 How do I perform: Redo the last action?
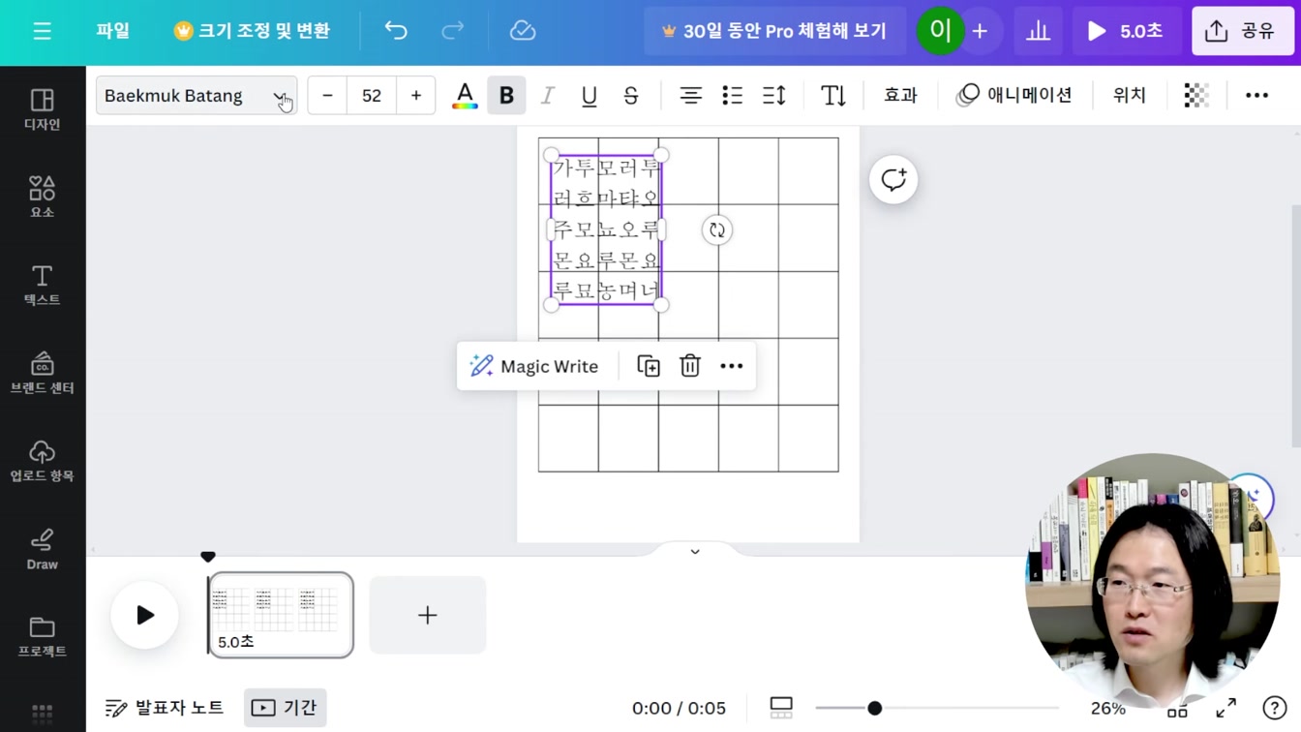tap(452, 31)
